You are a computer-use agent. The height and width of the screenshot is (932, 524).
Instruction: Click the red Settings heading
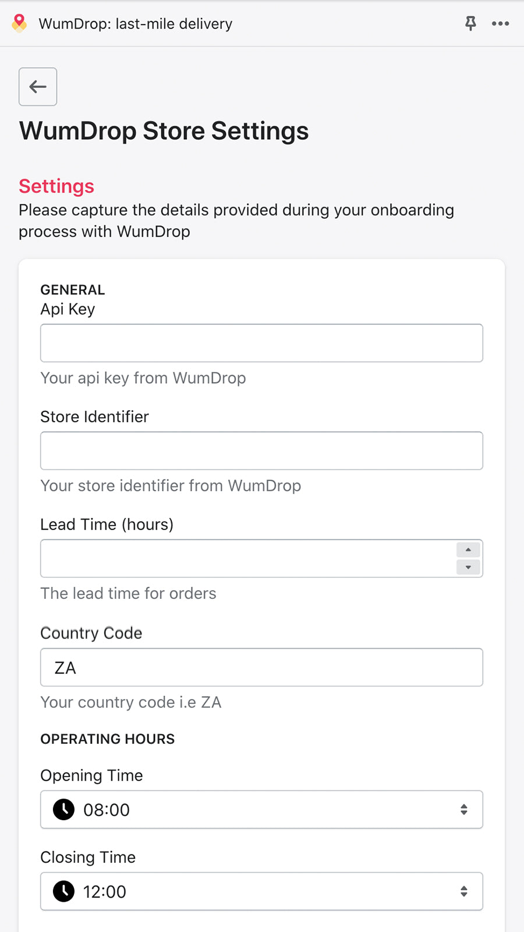pyautogui.click(x=56, y=186)
